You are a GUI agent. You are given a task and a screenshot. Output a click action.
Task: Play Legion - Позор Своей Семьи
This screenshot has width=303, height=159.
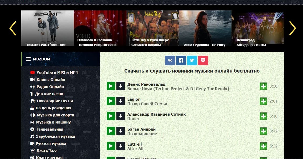pos(111,101)
